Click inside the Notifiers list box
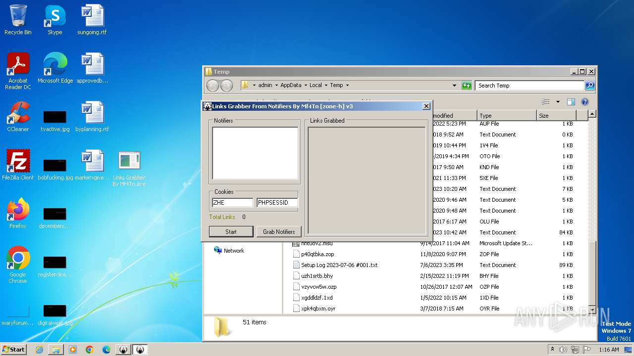634x356 pixels. 255,153
